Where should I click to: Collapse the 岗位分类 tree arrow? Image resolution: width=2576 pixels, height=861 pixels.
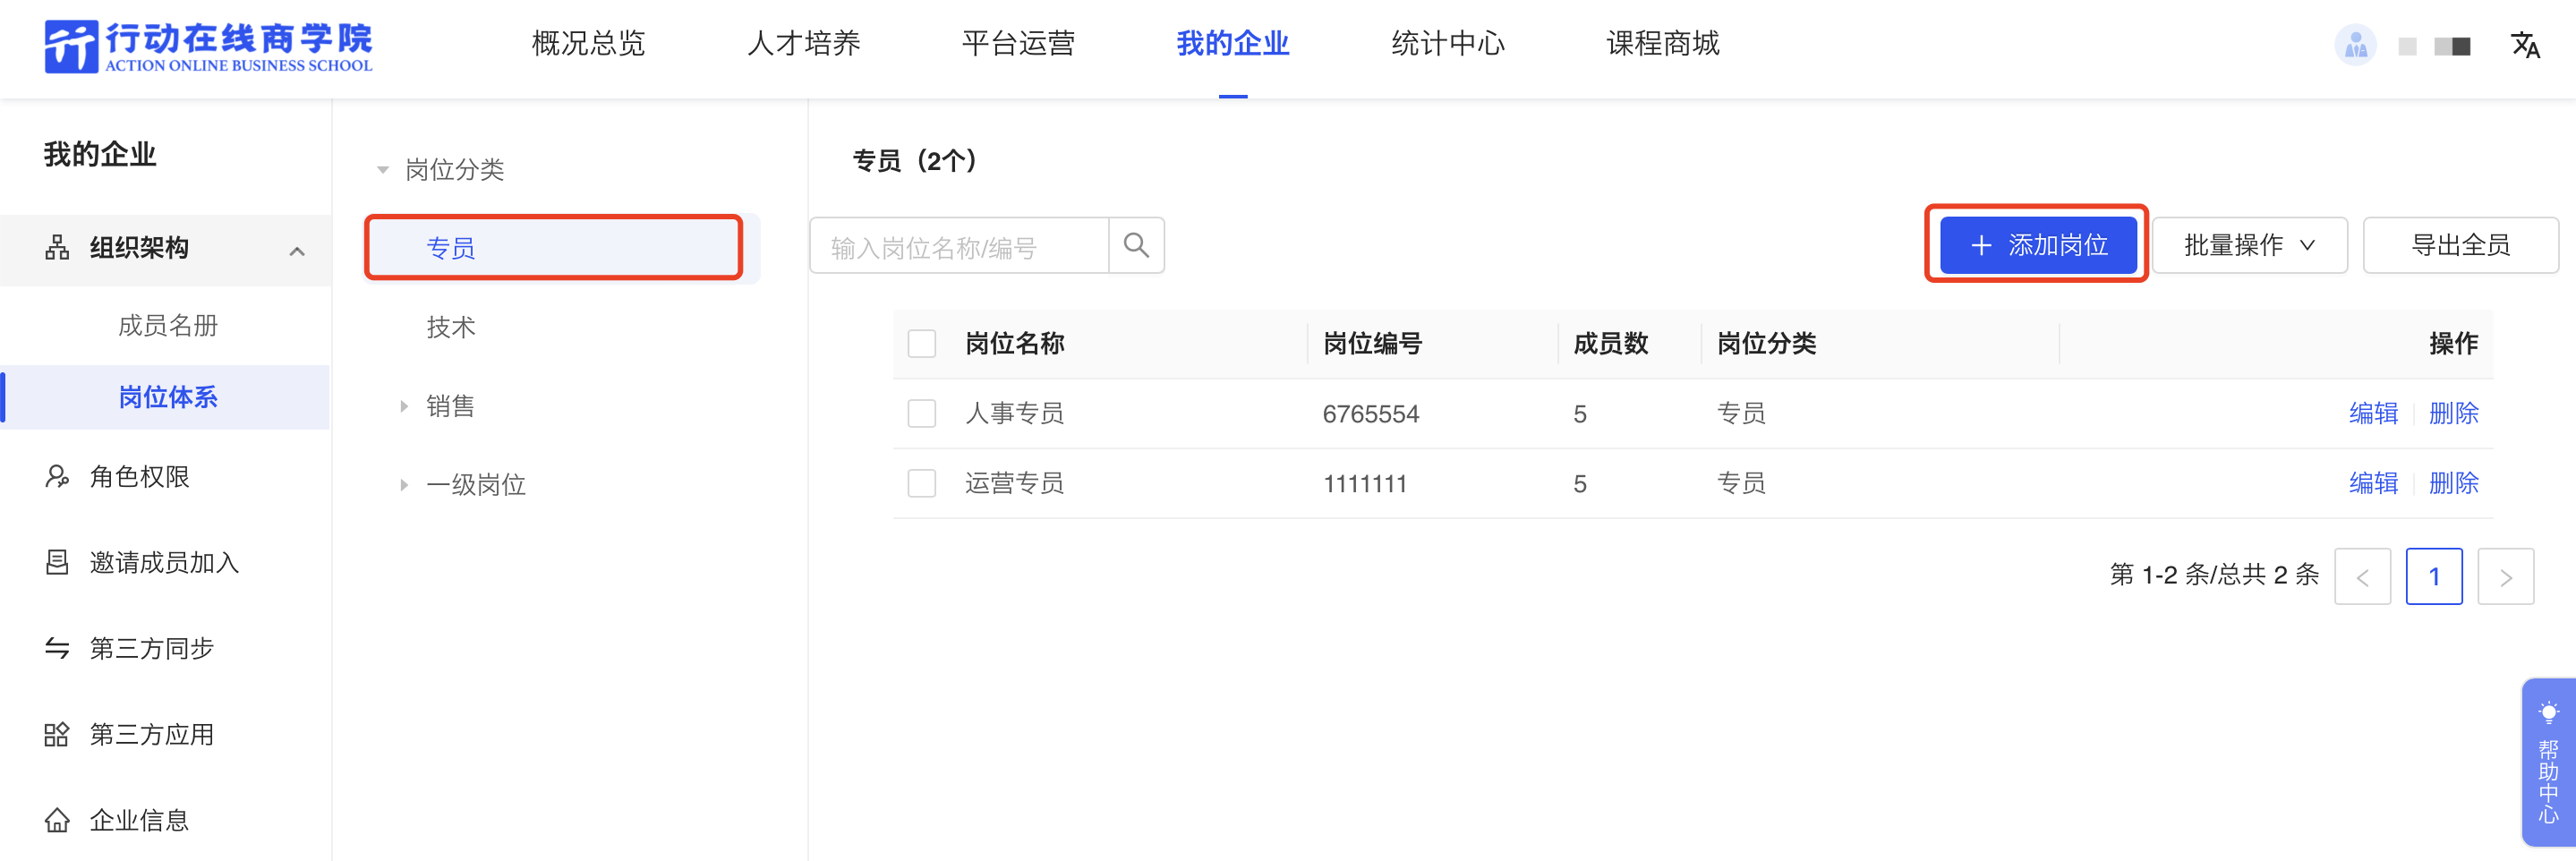[382, 170]
